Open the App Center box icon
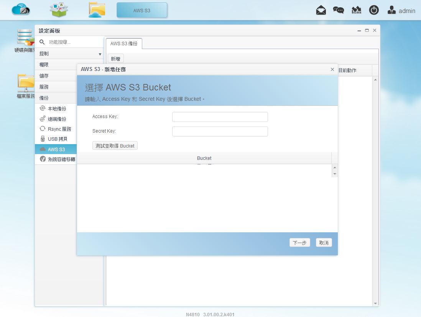Image resolution: width=421 pixels, height=317 pixels. coord(59,10)
